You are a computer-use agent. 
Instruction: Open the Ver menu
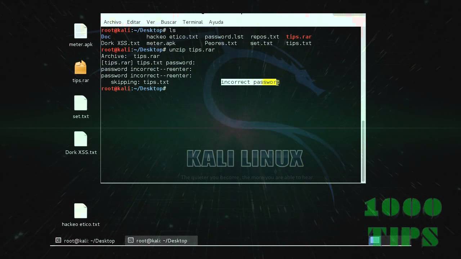(151, 22)
